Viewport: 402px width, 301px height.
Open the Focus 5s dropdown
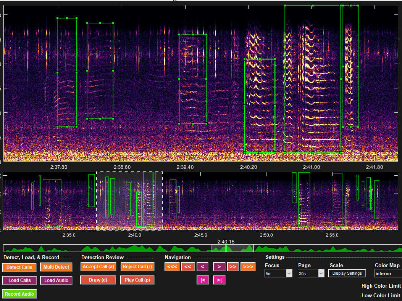tap(278, 273)
